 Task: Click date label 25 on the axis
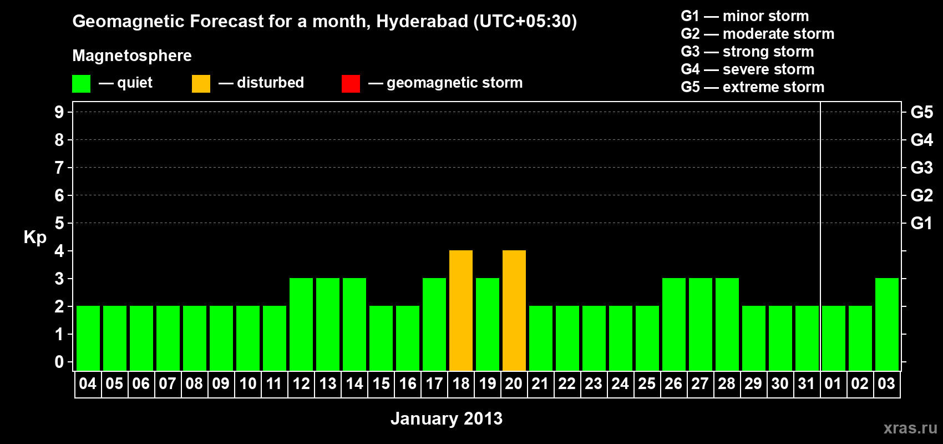click(647, 384)
